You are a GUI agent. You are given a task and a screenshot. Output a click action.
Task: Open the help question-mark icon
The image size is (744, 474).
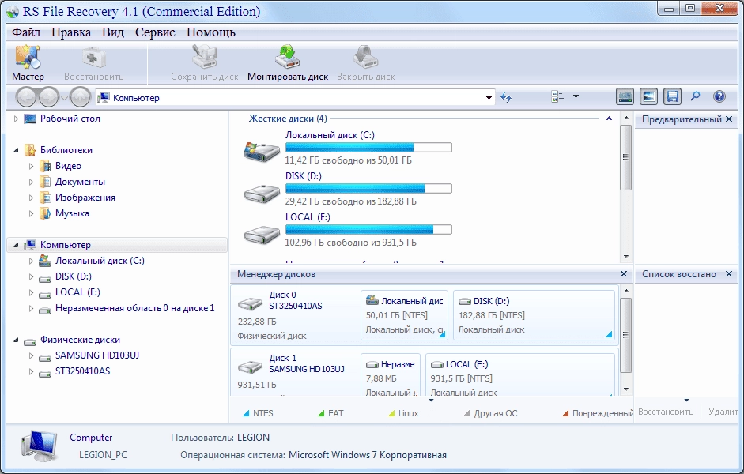click(x=719, y=96)
